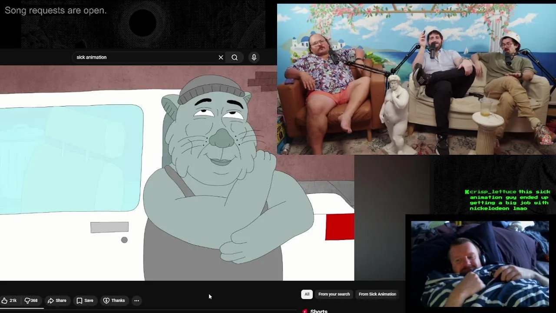Image resolution: width=556 pixels, height=313 pixels.
Task: Clear the 'sick animation' search text
Action: pyautogui.click(x=221, y=57)
